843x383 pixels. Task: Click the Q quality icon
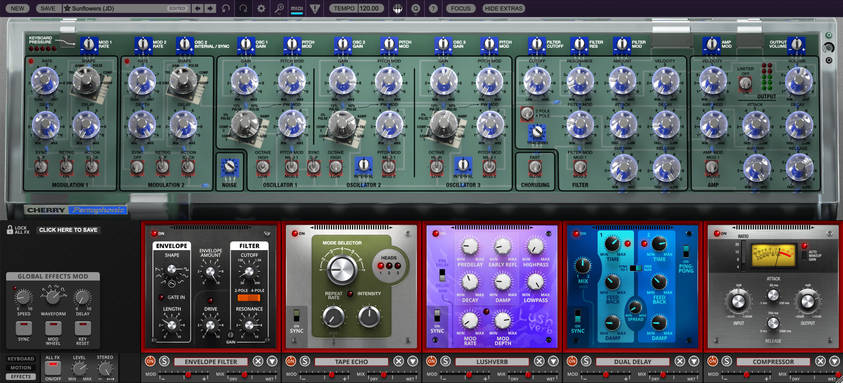click(416, 9)
